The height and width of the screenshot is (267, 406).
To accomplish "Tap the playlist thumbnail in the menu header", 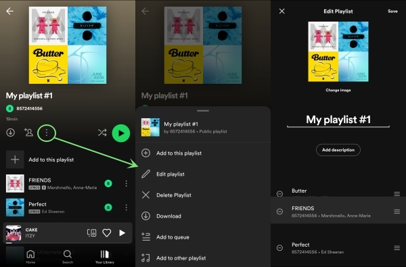I will click(x=150, y=127).
